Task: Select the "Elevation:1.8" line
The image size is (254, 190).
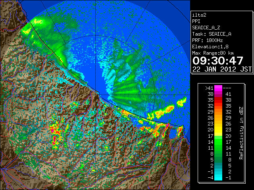Action: pyautogui.click(x=210, y=47)
